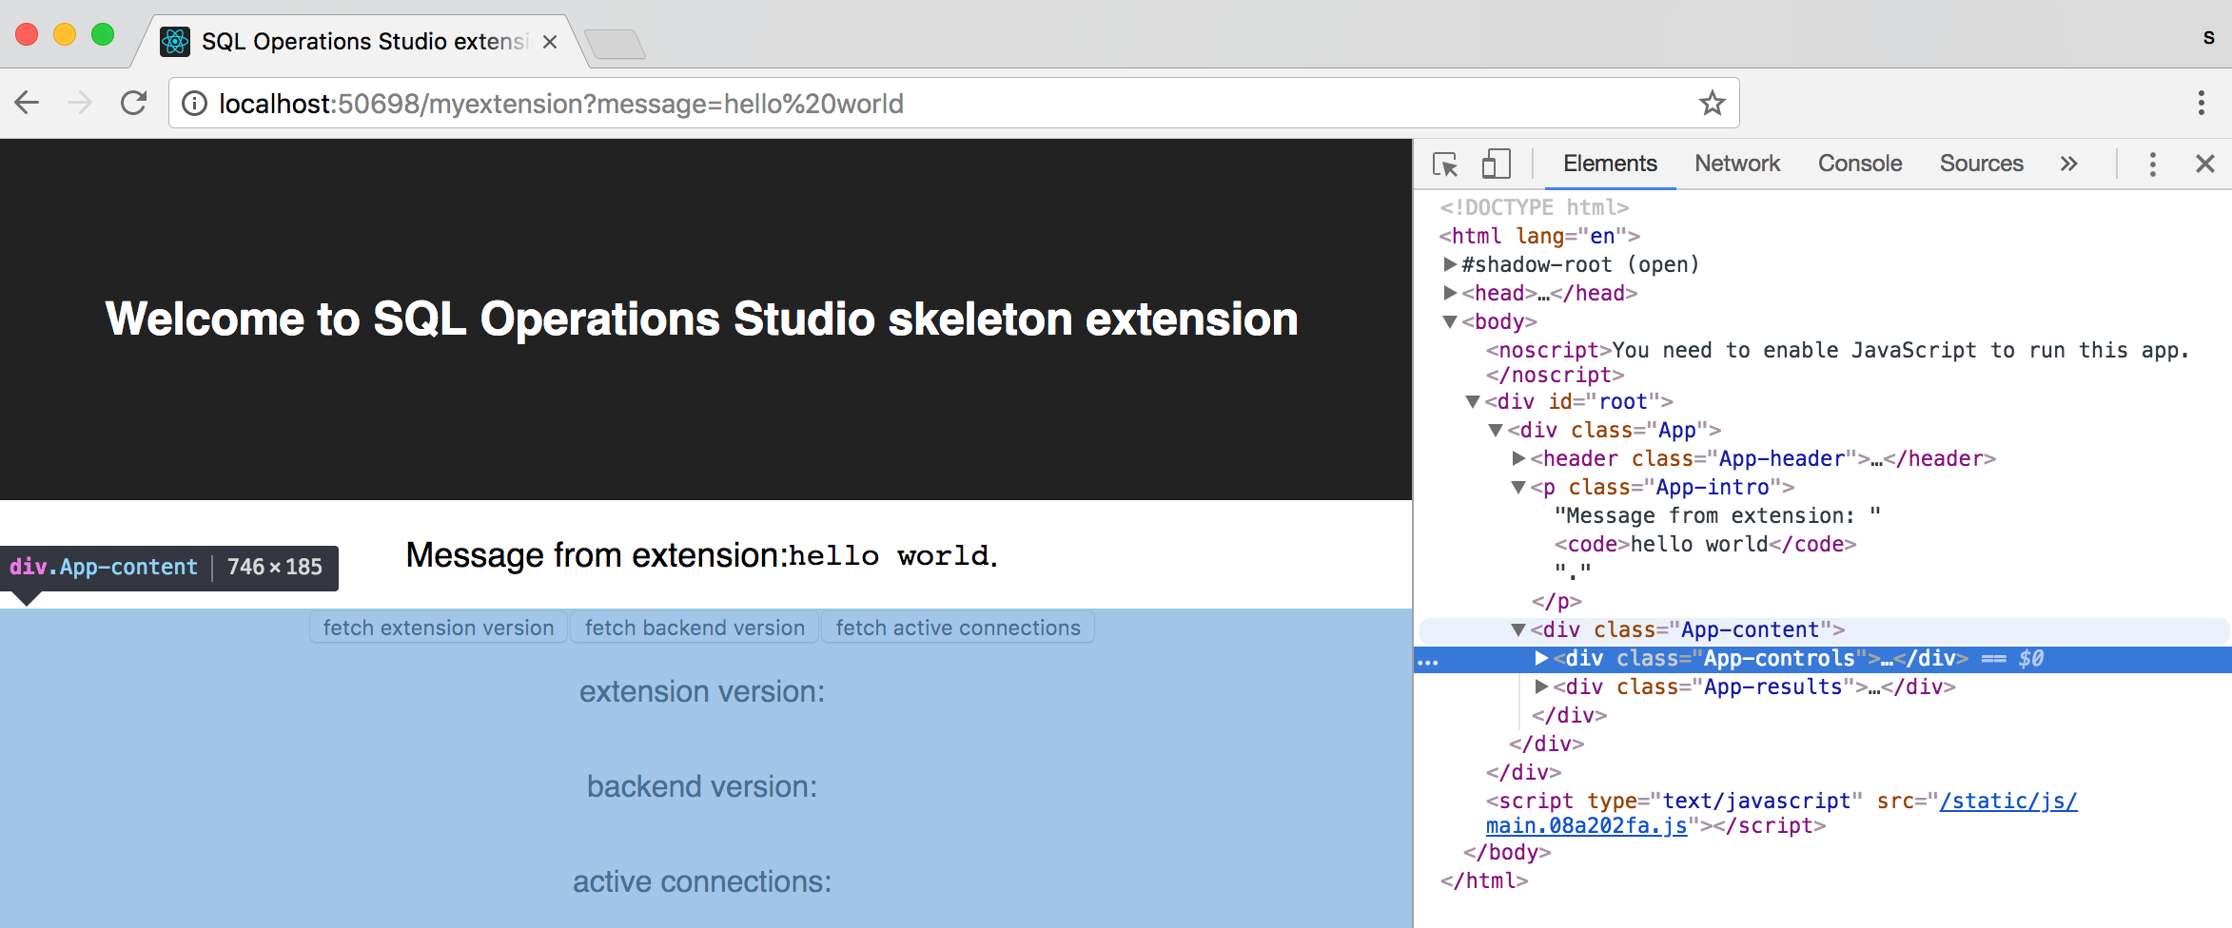Toggle the device toolbar
The image size is (2232, 928).
(x=1496, y=164)
